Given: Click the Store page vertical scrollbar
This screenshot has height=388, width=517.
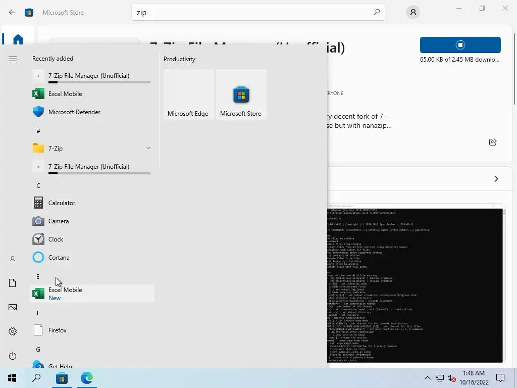Looking at the screenshot, I should (x=513, y=69).
